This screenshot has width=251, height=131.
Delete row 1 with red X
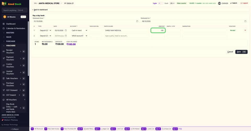click(x=245, y=30)
